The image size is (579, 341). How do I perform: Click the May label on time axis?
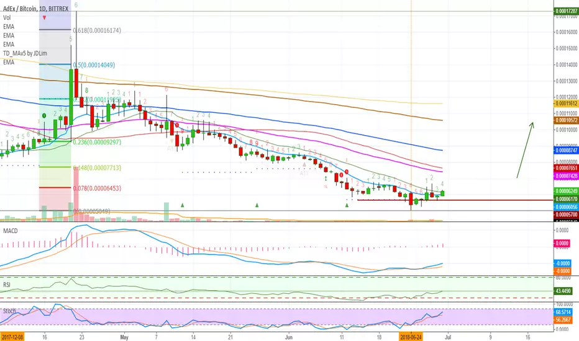pyautogui.click(x=124, y=337)
